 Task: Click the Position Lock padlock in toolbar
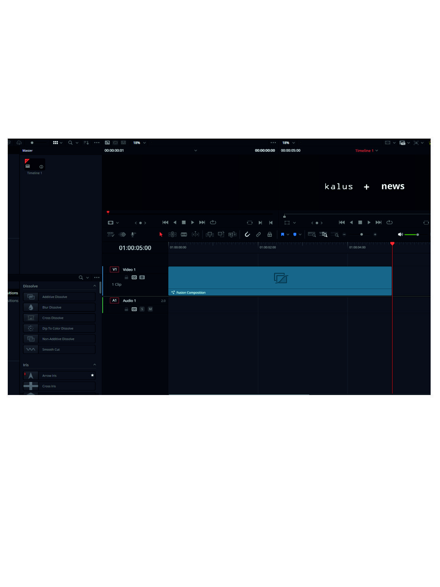click(270, 234)
